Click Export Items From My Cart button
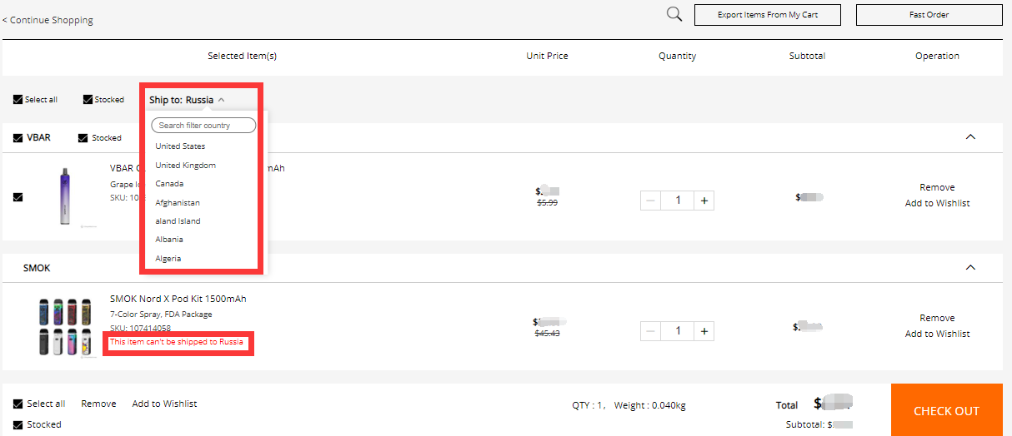This screenshot has height=436, width=1012. tap(768, 15)
